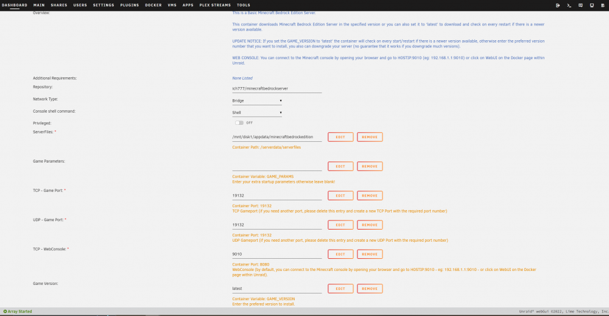
Task: Switch to the Plugins tab
Action: point(129,5)
